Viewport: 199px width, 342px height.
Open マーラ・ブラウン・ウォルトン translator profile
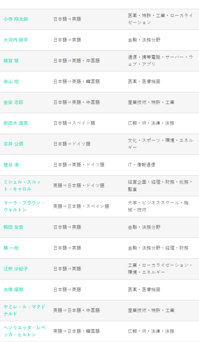tap(24, 206)
